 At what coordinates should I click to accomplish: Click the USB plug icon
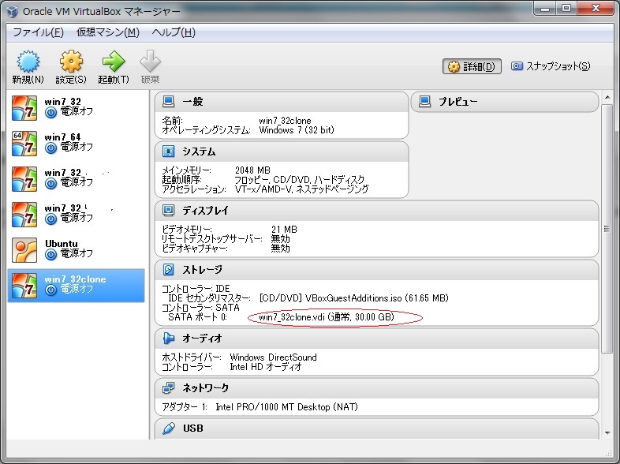tap(169, 428)
